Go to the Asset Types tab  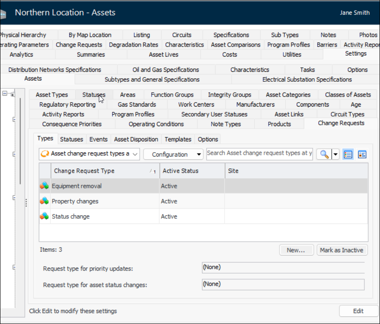51,95
